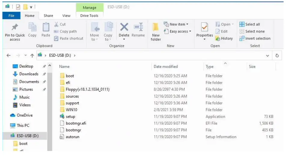Click the Refresh button
The image size is (286, 160).
coord(277,55)
